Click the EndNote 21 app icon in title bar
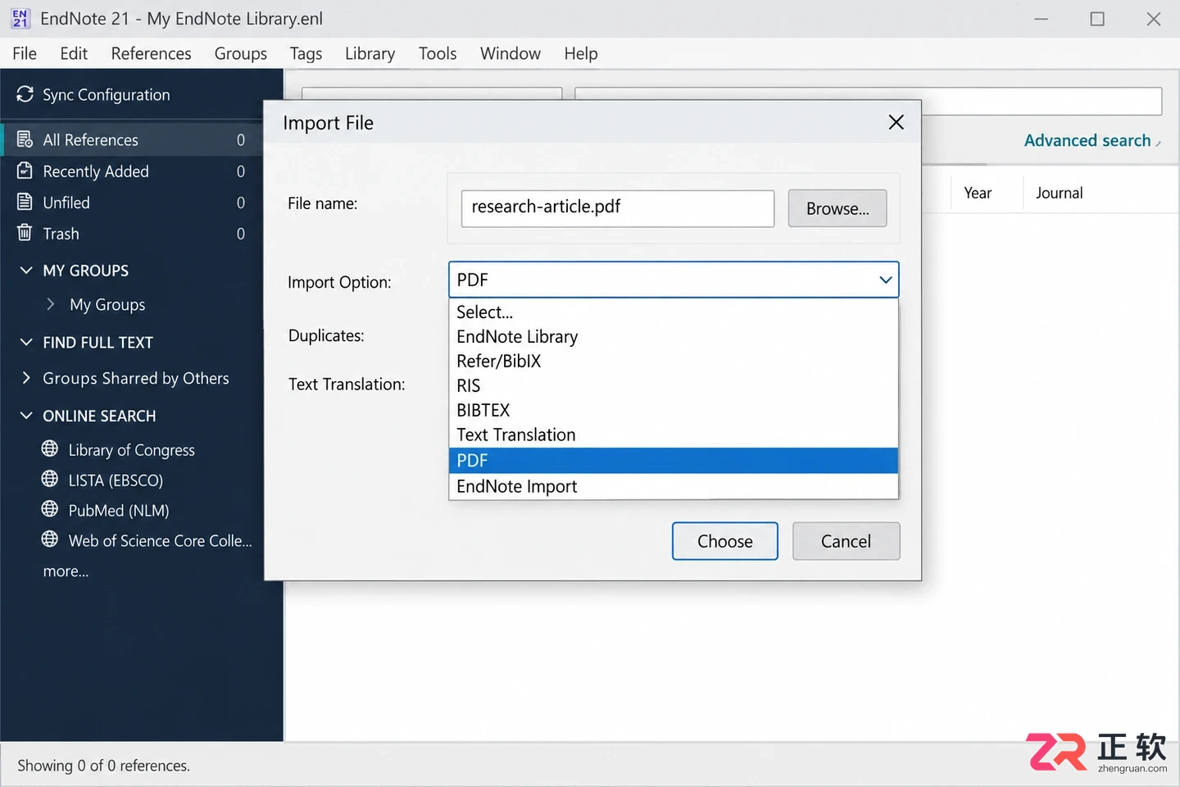The height and width of the screenshot is (787, 1180). click(x=20, y=18)
